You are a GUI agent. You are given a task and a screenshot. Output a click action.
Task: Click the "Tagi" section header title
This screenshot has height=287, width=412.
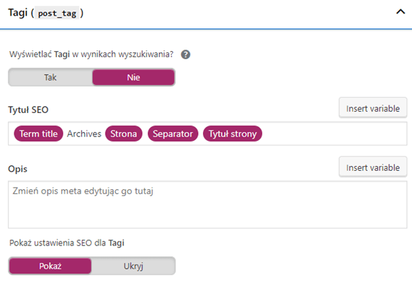[18, 14]
